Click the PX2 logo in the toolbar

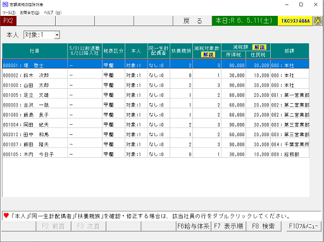point(8,21)
